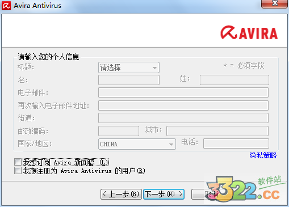Check 我想订阅 Avira 新闻稿 checkbox
The height and width of the screenshot is (207, 289).
point(18,162)
